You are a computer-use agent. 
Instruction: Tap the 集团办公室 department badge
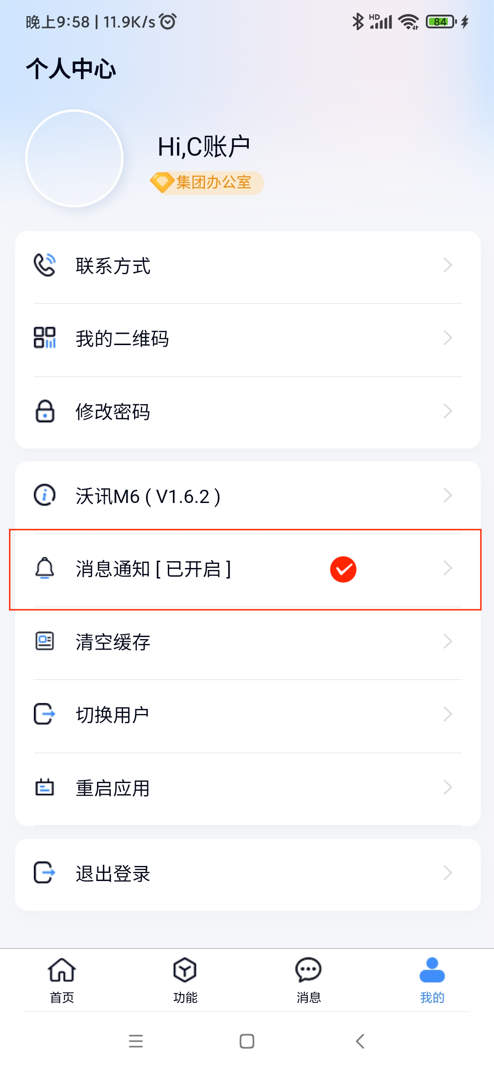[207, 183]
